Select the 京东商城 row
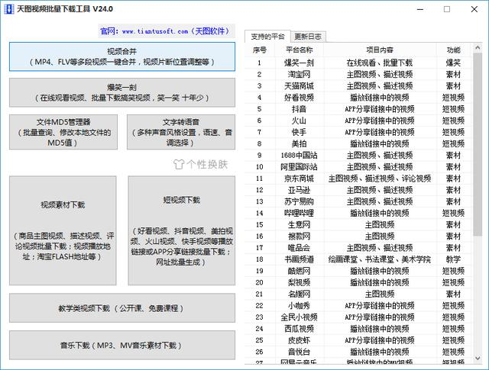The height and width of the screenshot is (370, 489). pos(358,179)
